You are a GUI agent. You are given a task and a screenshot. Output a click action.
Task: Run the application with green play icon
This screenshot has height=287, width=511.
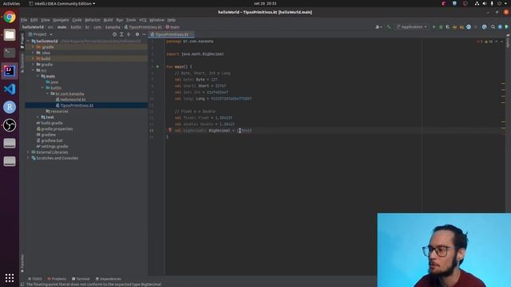pos(434,27)
